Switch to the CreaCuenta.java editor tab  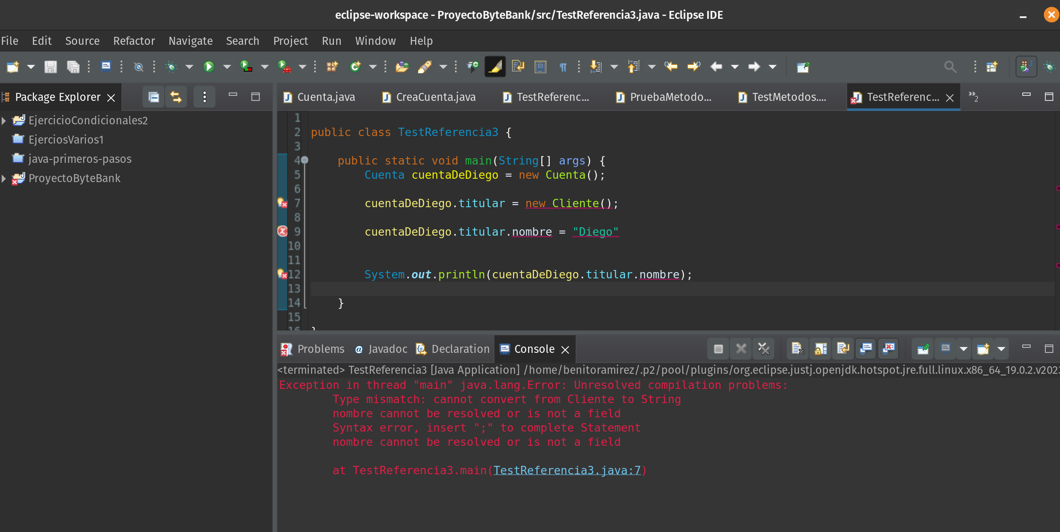[429, 97]
